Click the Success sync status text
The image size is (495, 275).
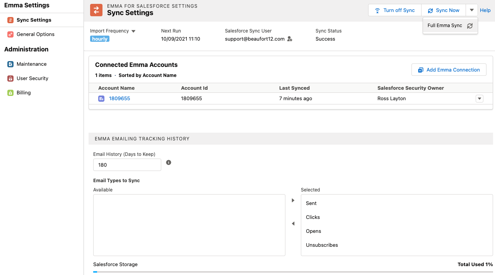tap(325, 39)
